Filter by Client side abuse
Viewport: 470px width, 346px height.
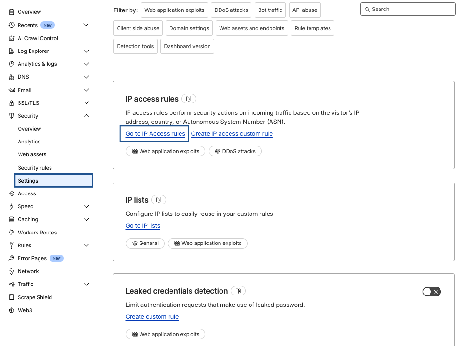coord(138,28)
